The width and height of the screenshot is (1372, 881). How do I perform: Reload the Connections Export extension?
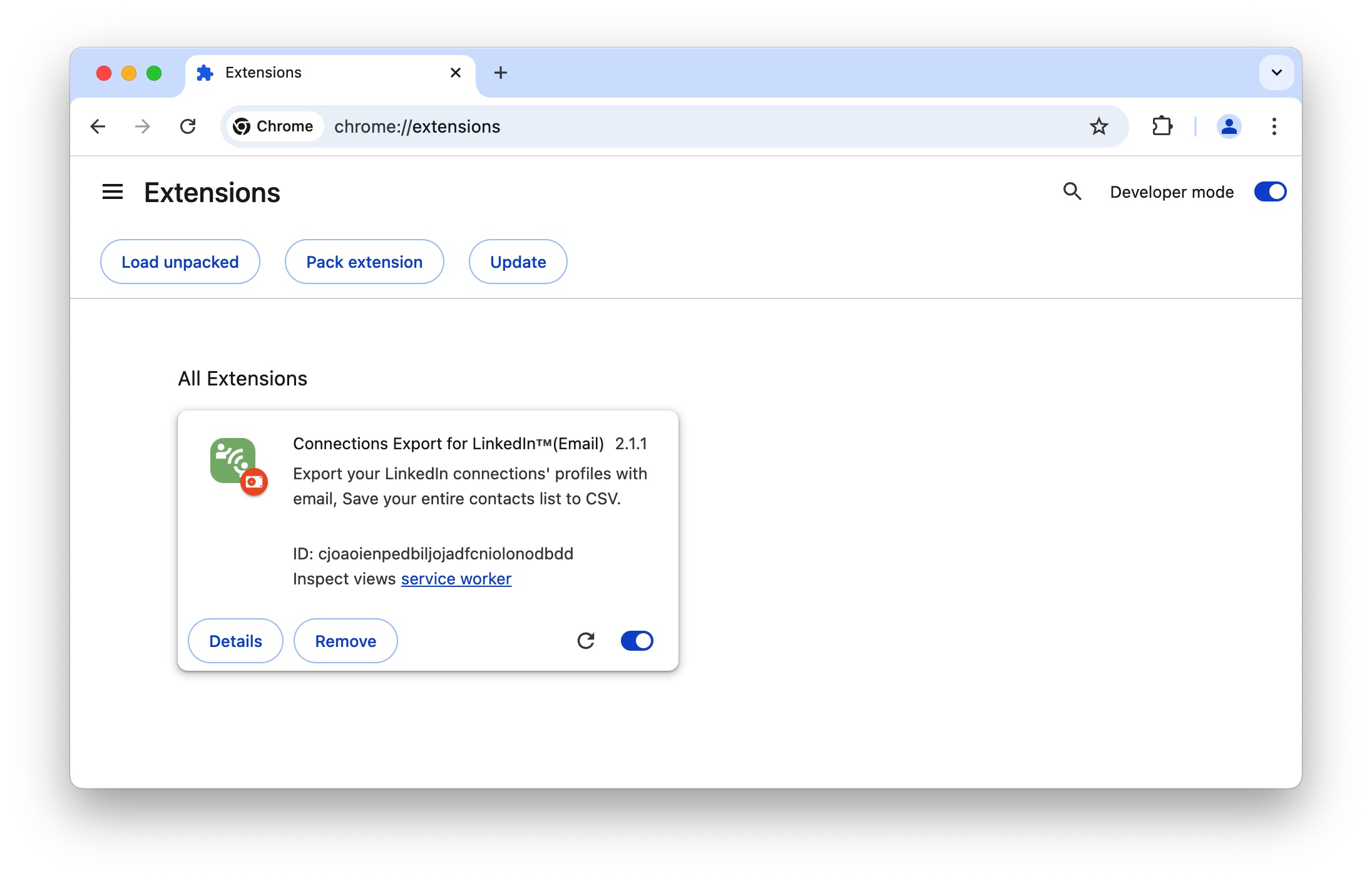pos(586,641)
